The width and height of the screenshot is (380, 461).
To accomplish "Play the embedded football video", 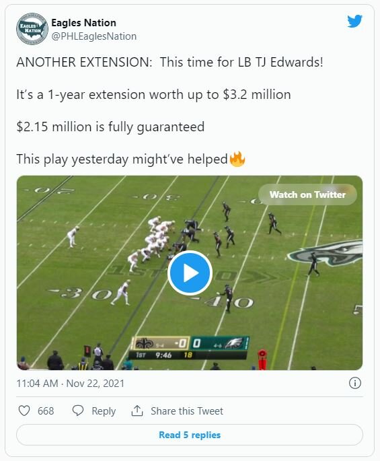I will click(190, 273).
